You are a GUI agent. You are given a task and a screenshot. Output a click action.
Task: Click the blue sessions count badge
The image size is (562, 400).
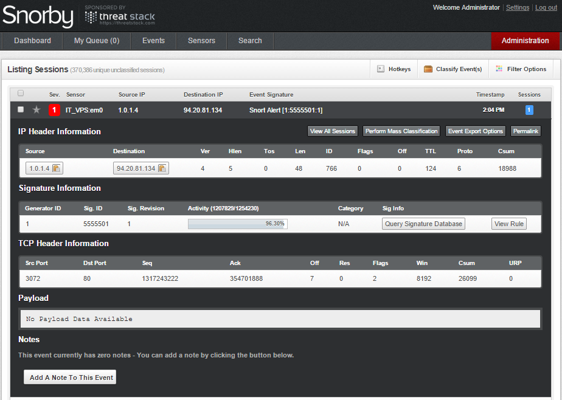(x=529, y=110)
